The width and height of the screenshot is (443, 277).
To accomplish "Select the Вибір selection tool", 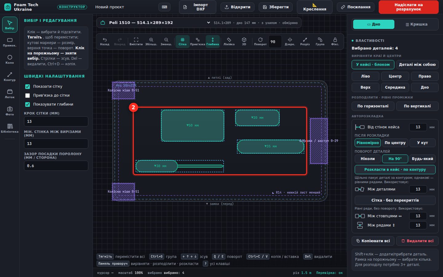I will pyautogui.click(x=10, y=25).
